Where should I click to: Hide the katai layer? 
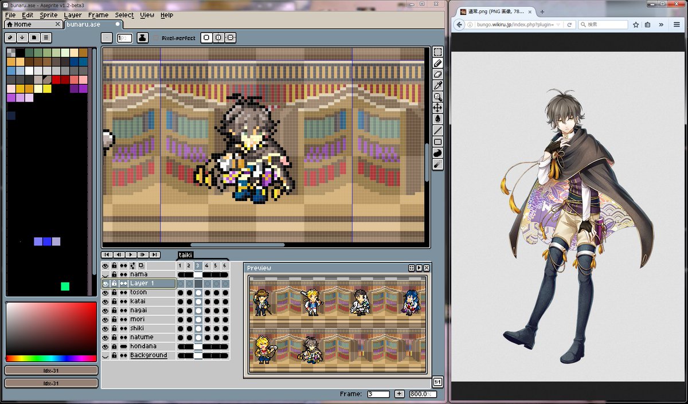click(105, 301)
